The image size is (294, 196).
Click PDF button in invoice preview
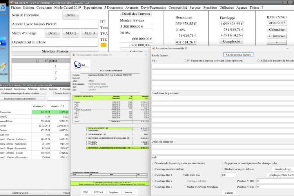click(x=85, y=192)
